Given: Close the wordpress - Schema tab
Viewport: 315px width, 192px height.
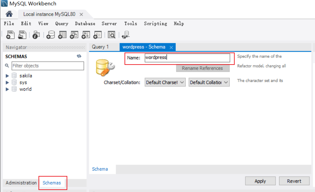Looking at the screenshot, I should [x=171, y=47].
